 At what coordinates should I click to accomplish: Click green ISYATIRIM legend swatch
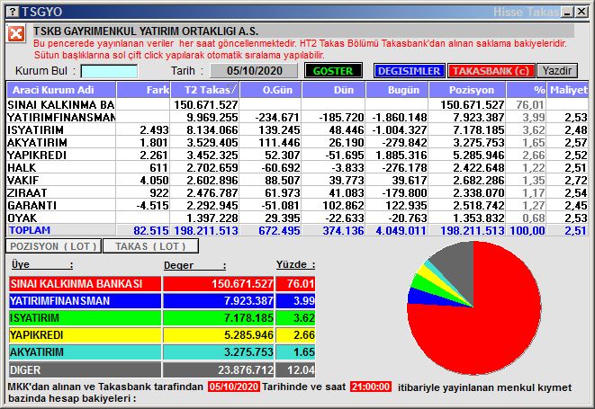pyautogui.click(x=85, y=318)
